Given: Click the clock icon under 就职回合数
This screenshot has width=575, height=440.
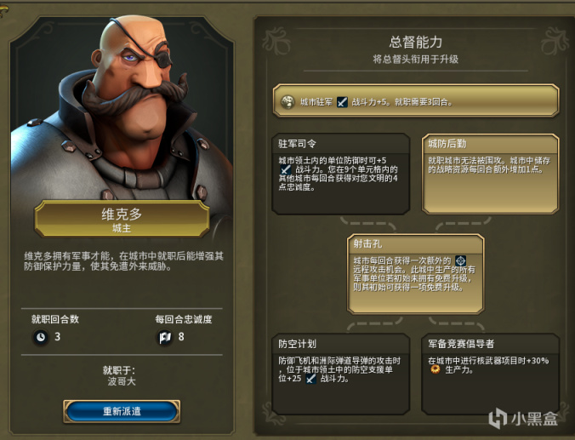Looking at the screenshot, I should pyautogui.click(x=41, y=336).
